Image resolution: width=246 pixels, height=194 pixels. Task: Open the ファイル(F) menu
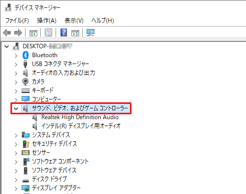tap(17, 21)
